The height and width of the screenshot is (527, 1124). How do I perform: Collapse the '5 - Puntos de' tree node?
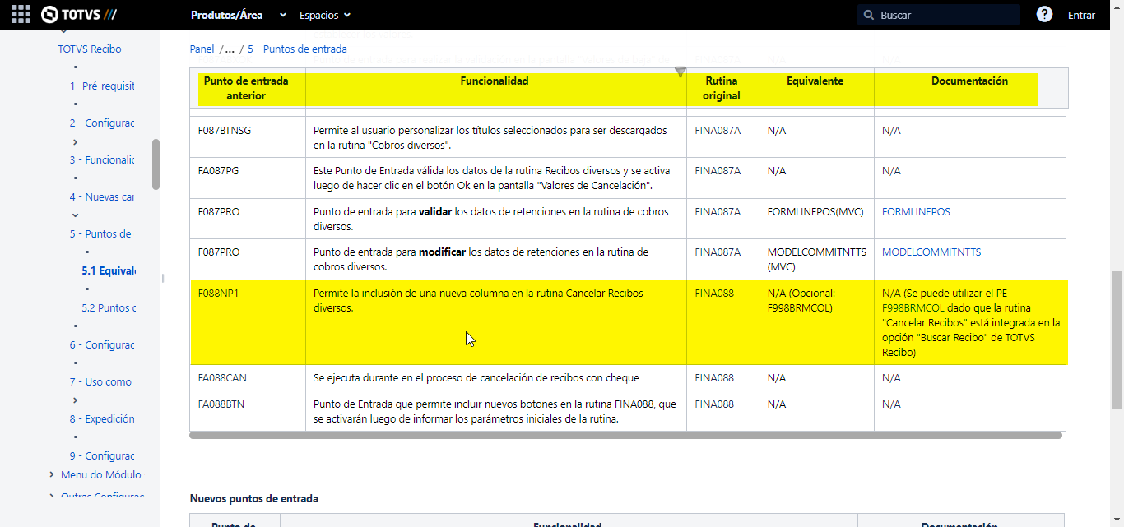point(76,215)
